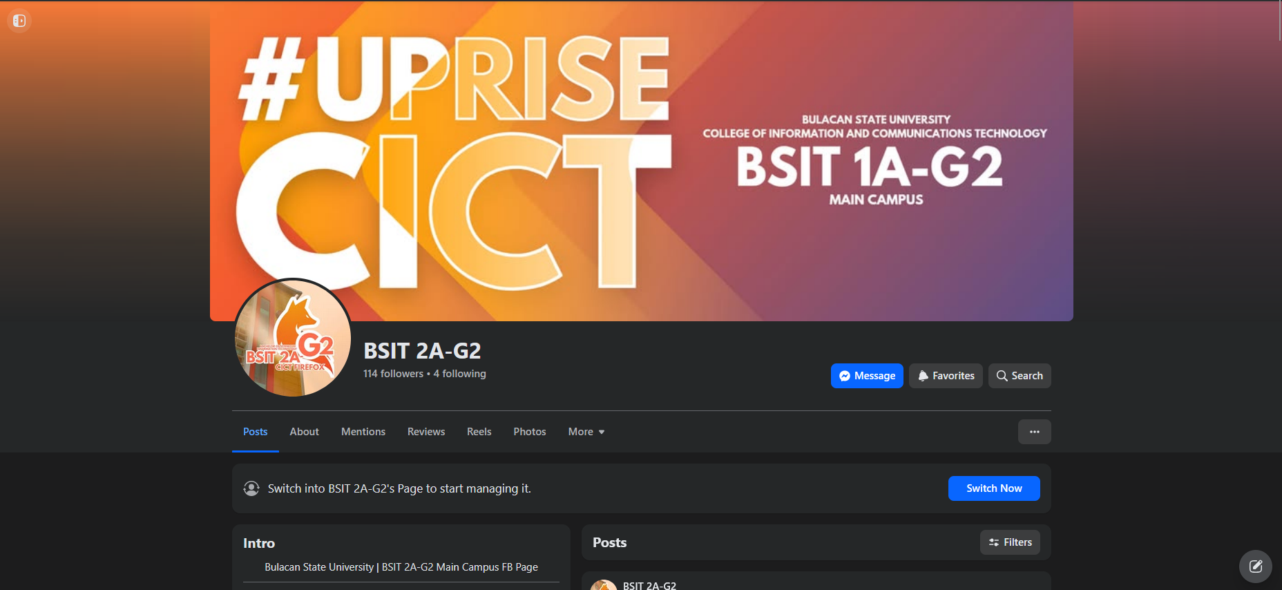This screenshot has width=1282, height=590.
Task: Click the profile switch icon in the banner
Action: pyautogui.click(x=251, y=488)
